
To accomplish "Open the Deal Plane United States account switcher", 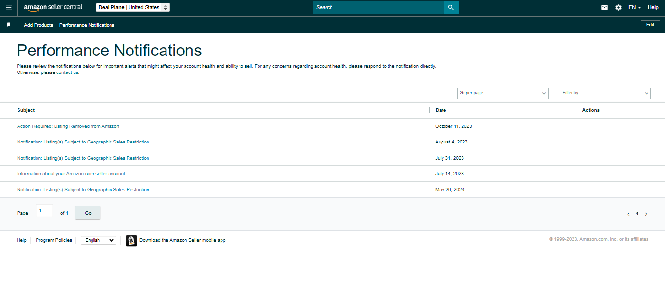I will click(133, 7).
